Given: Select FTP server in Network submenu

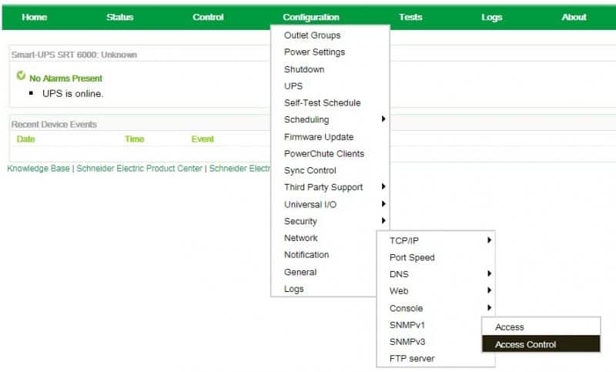Looking at the screenshot, I should 412,358.
